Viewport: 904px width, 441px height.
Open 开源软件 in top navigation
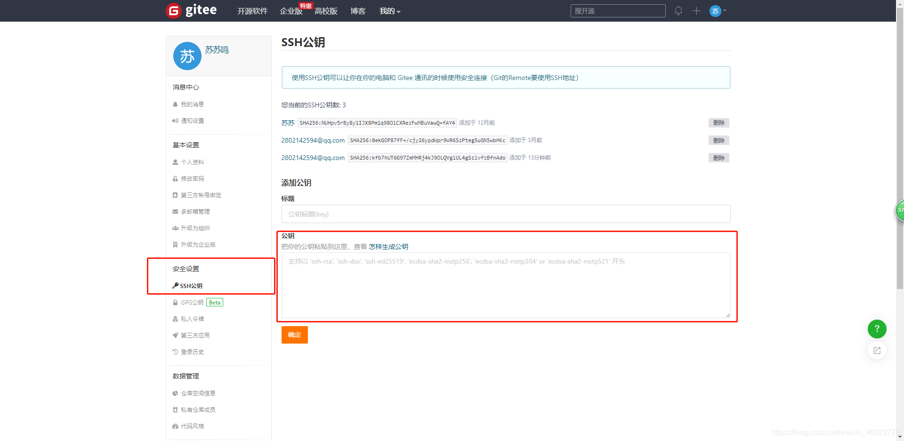click(252, 11)
